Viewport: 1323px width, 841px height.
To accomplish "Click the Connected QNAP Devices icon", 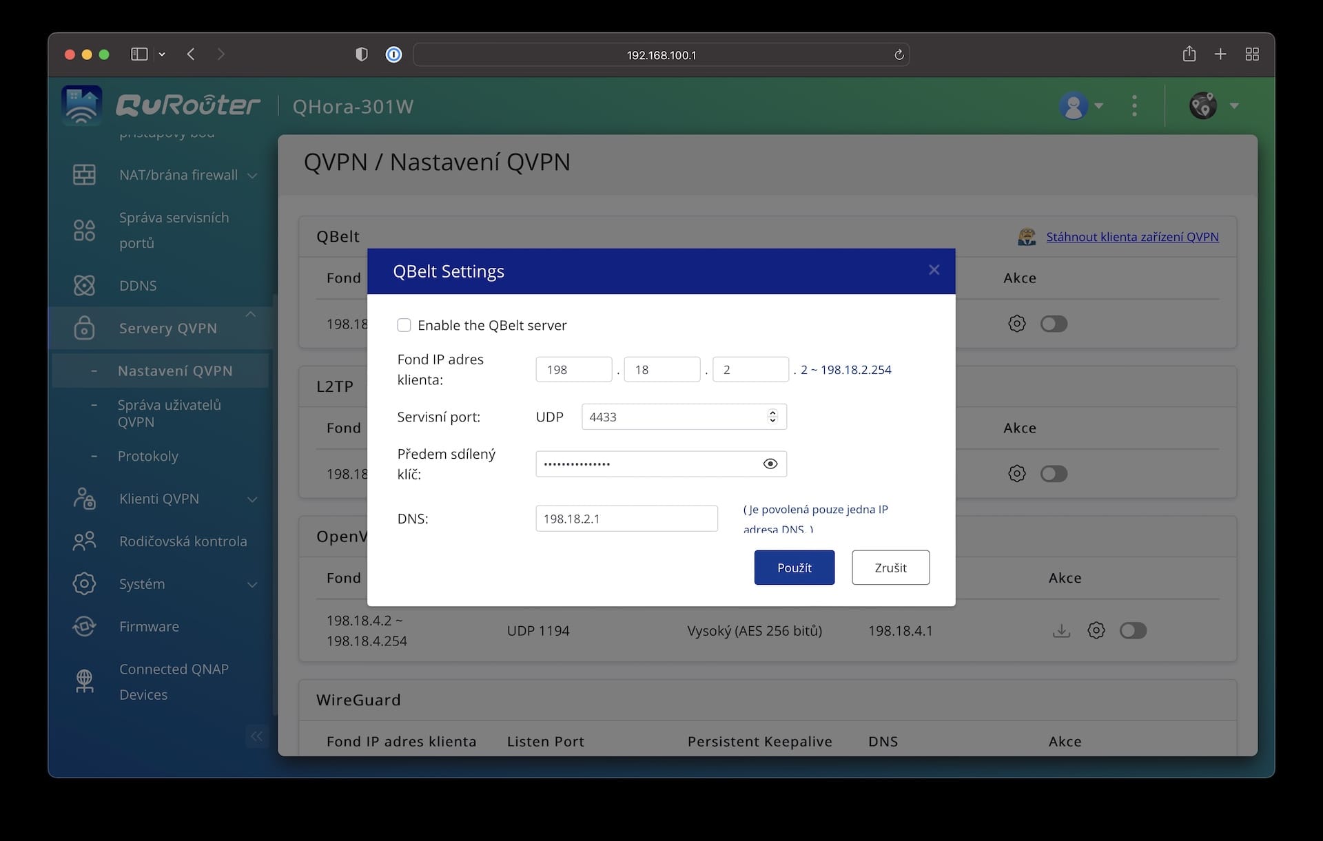I will (x=84, y=681).
